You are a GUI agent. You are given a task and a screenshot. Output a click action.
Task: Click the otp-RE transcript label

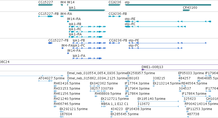click(130, 19)
